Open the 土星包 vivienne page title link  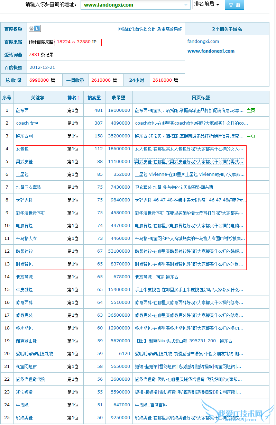tap(189, 175)
